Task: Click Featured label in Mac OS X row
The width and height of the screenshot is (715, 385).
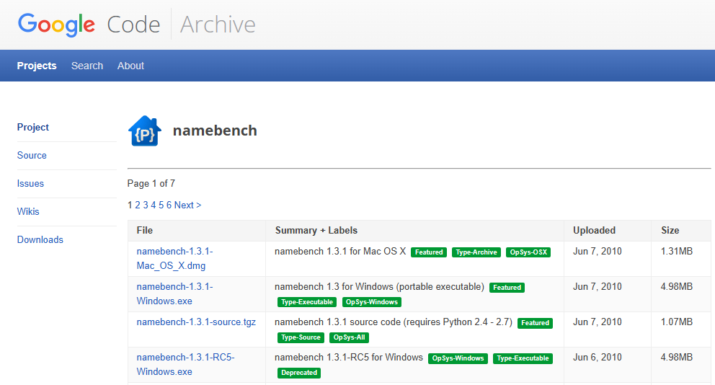Action: tap(429, 252)
